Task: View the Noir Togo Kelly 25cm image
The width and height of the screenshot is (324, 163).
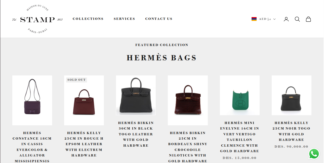Action: [292, 95]
